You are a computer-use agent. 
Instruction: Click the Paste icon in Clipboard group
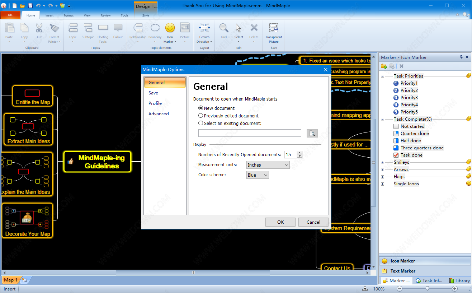click(x=9, y=28)
